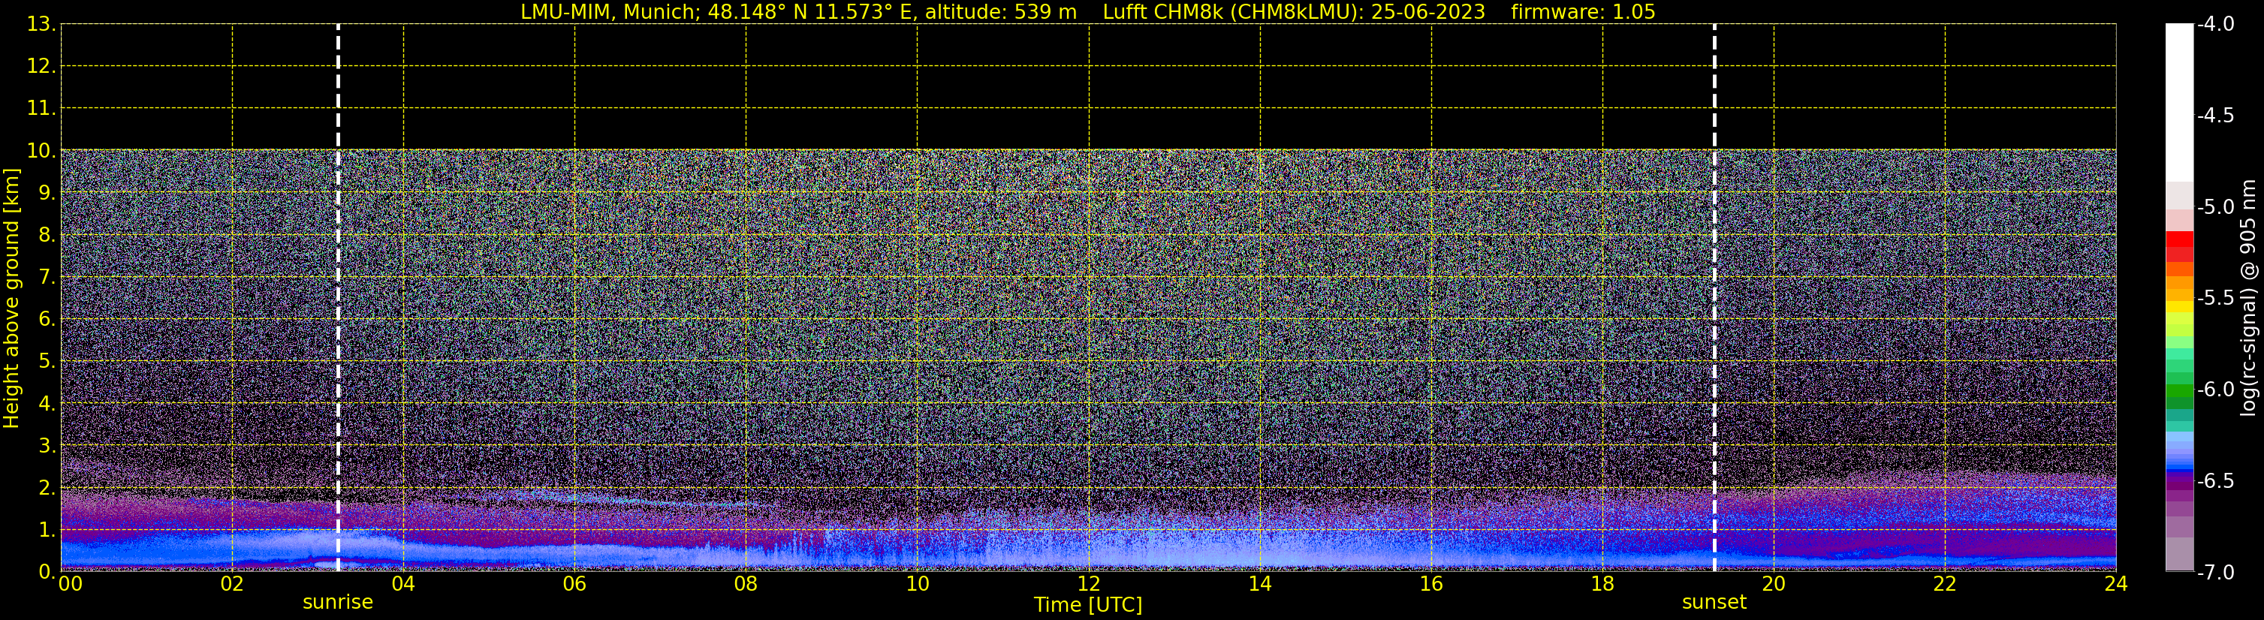
Task: Click the dashed sunrise marker line
Action: (337, 298)
